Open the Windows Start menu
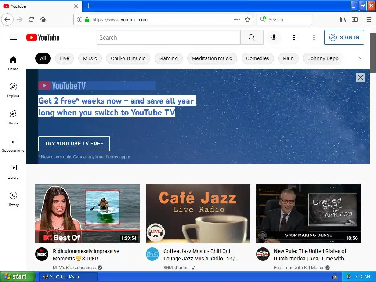 click(18, 276)
